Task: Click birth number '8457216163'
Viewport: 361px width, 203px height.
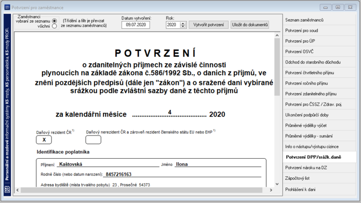Action: coord(119,175)
